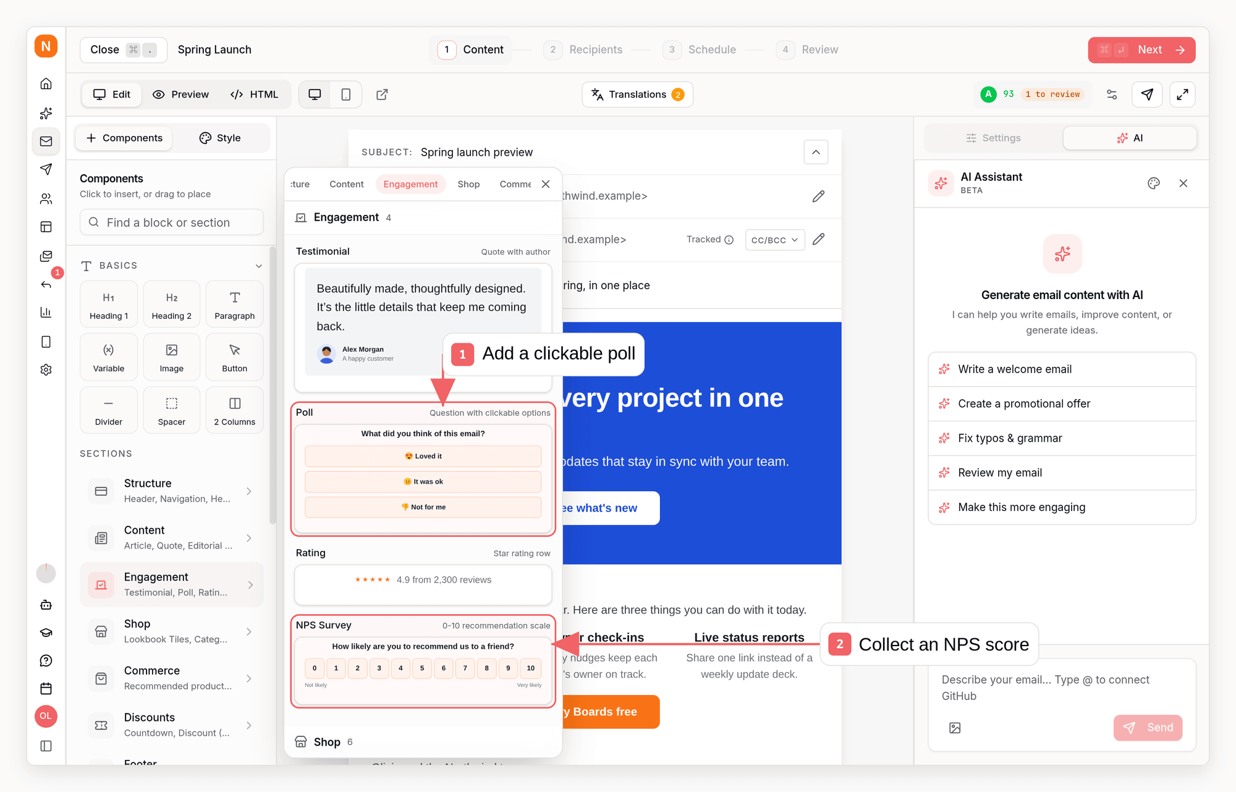1236x792 pixels.
Task: Click the Close button
Action: click(x=123, y=49)
